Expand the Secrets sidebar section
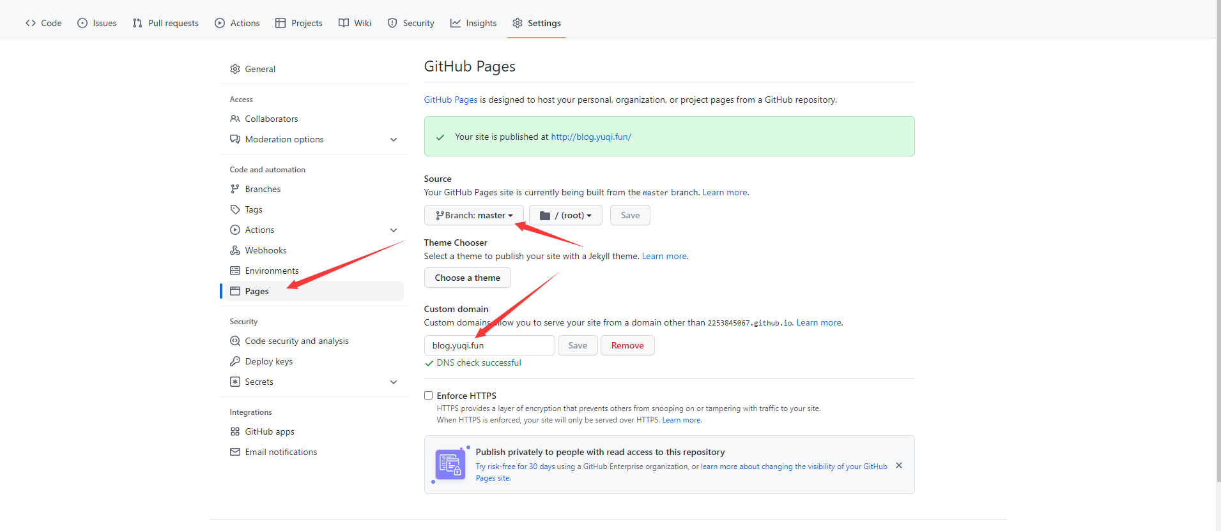The height and width of the screenshot is (531, 1221). [394, 382]
